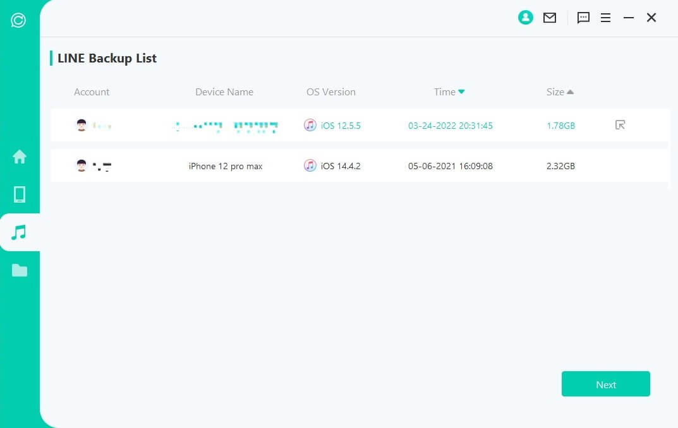Viewport: 678px width, 428px height.
Task: Select the music note sidebar tab
Action: [x=19, y=232]
